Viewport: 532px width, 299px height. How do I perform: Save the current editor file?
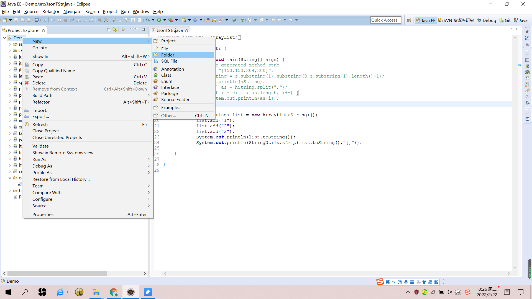pyautogui.click(x=16, y=20)
